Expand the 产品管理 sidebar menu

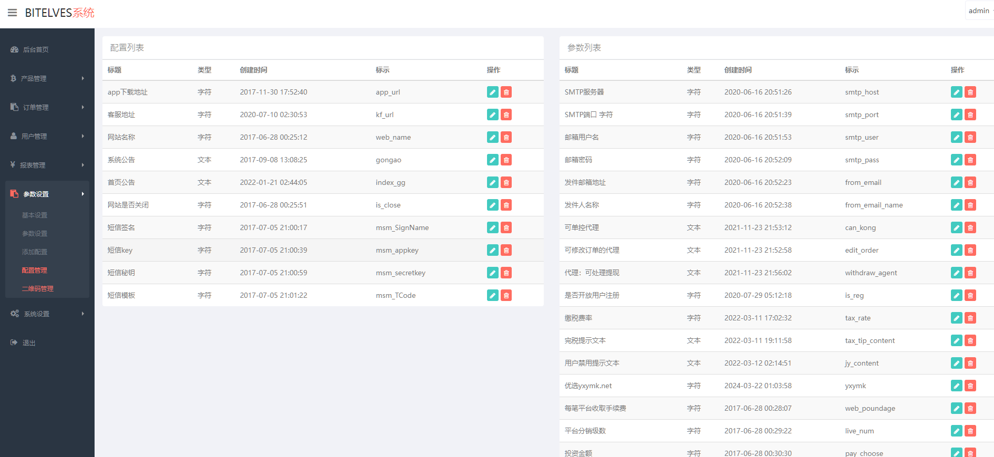pos(47,78)
